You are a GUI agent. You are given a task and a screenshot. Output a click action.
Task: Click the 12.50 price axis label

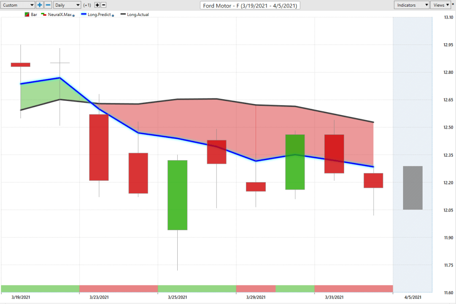click(448, 127)
